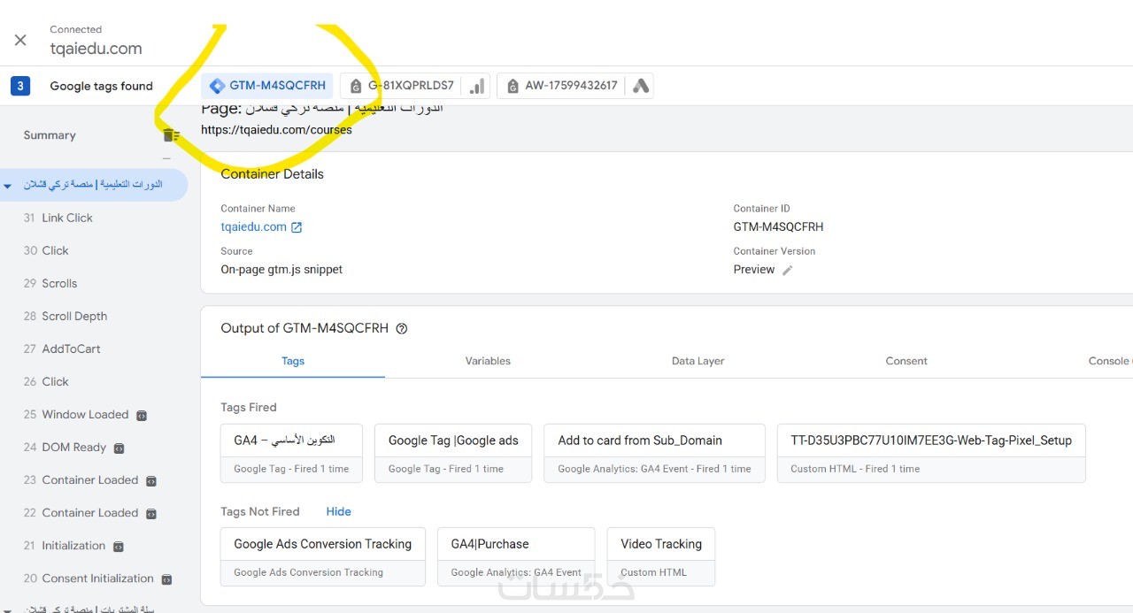Click the Google Ads logo icon
This screenshot has width=1133, height=613.
[641, 86]
